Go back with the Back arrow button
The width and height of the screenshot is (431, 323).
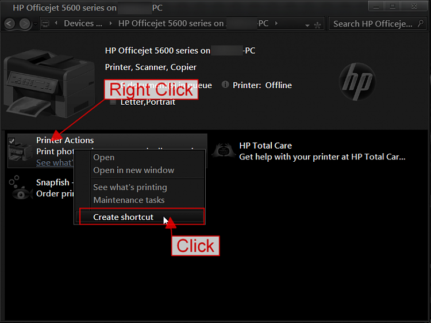tap(9, 24)
